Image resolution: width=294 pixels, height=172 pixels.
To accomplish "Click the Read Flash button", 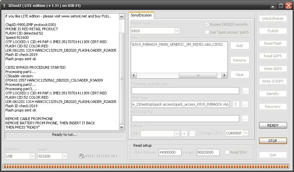I will point(273,43).
